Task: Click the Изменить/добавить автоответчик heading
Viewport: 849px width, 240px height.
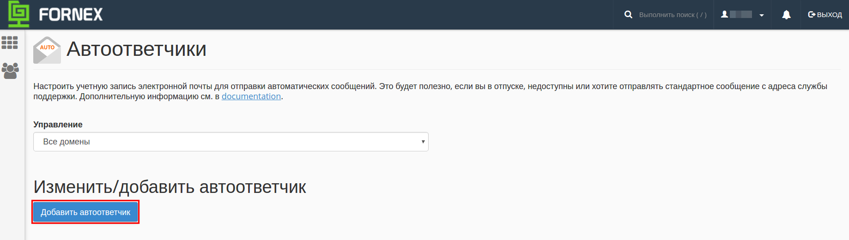Action: (x=170, y=187)
